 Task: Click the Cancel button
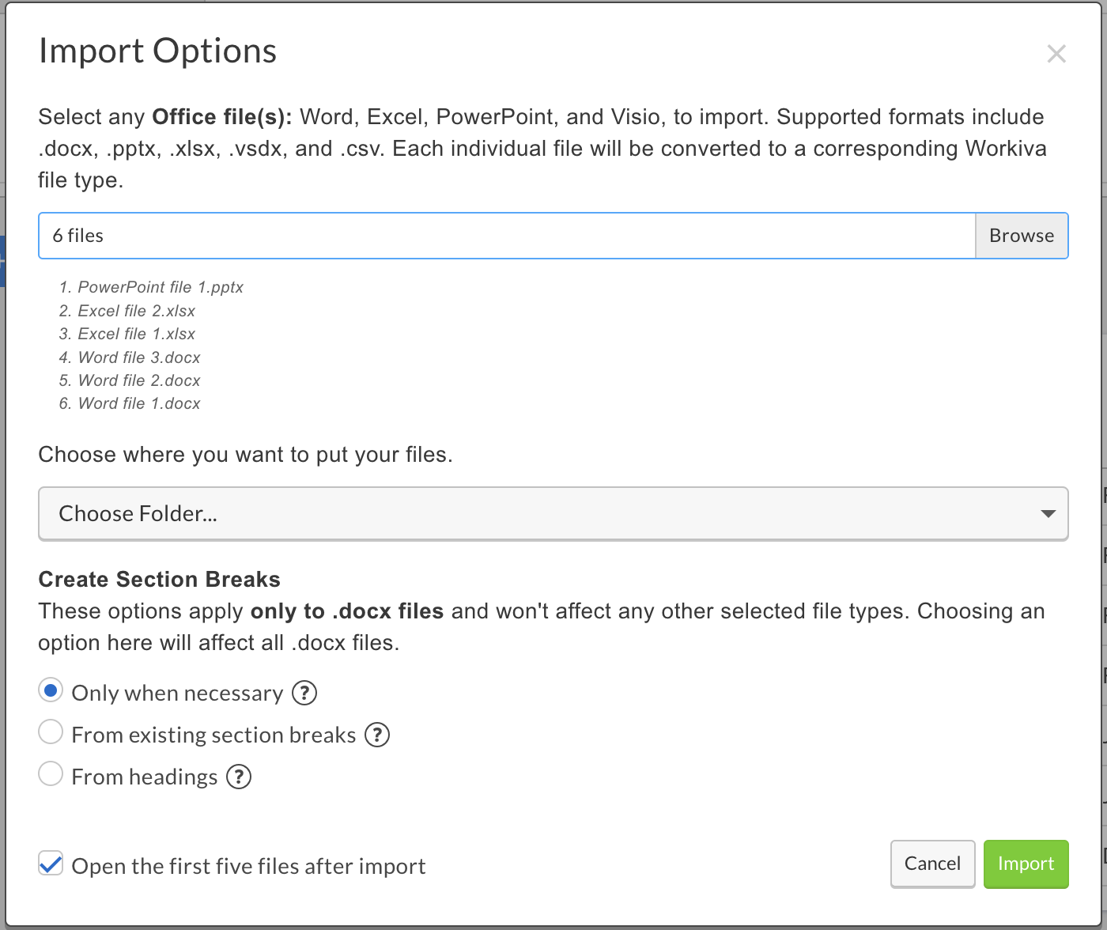932,864
